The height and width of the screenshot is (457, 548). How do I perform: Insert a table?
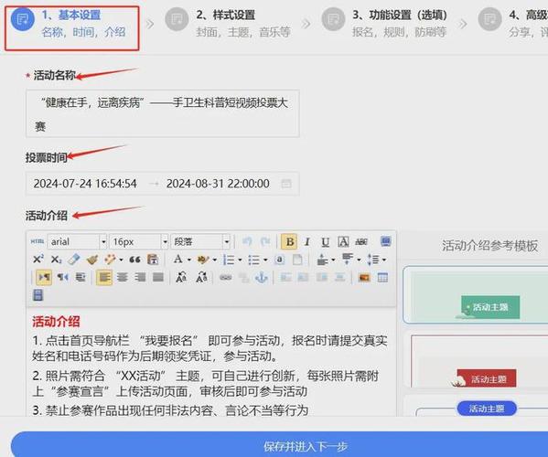[382, 278]
